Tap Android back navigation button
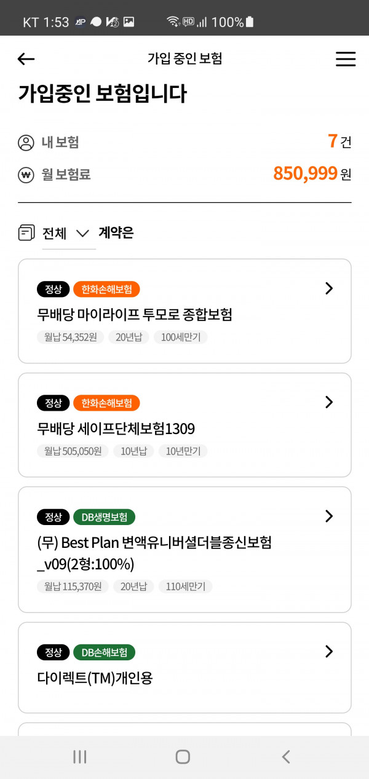 tap(285, 757)
